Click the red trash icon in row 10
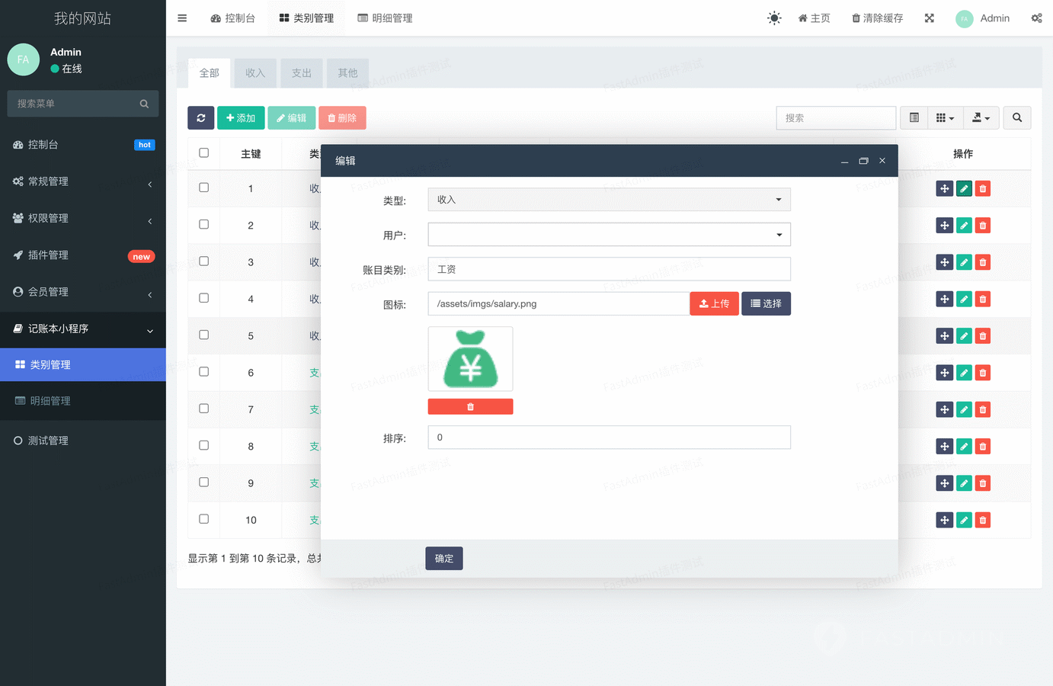The width and height of the screenshot is (1053, 686). coord(983,520)
